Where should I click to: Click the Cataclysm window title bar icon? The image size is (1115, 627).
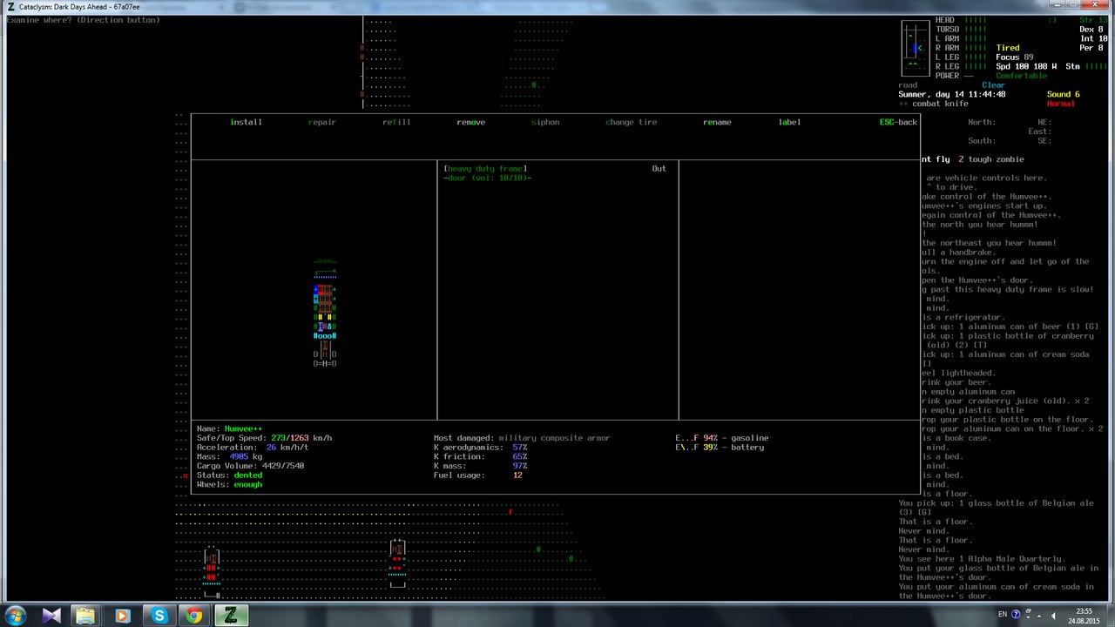(x=11, y=6)
